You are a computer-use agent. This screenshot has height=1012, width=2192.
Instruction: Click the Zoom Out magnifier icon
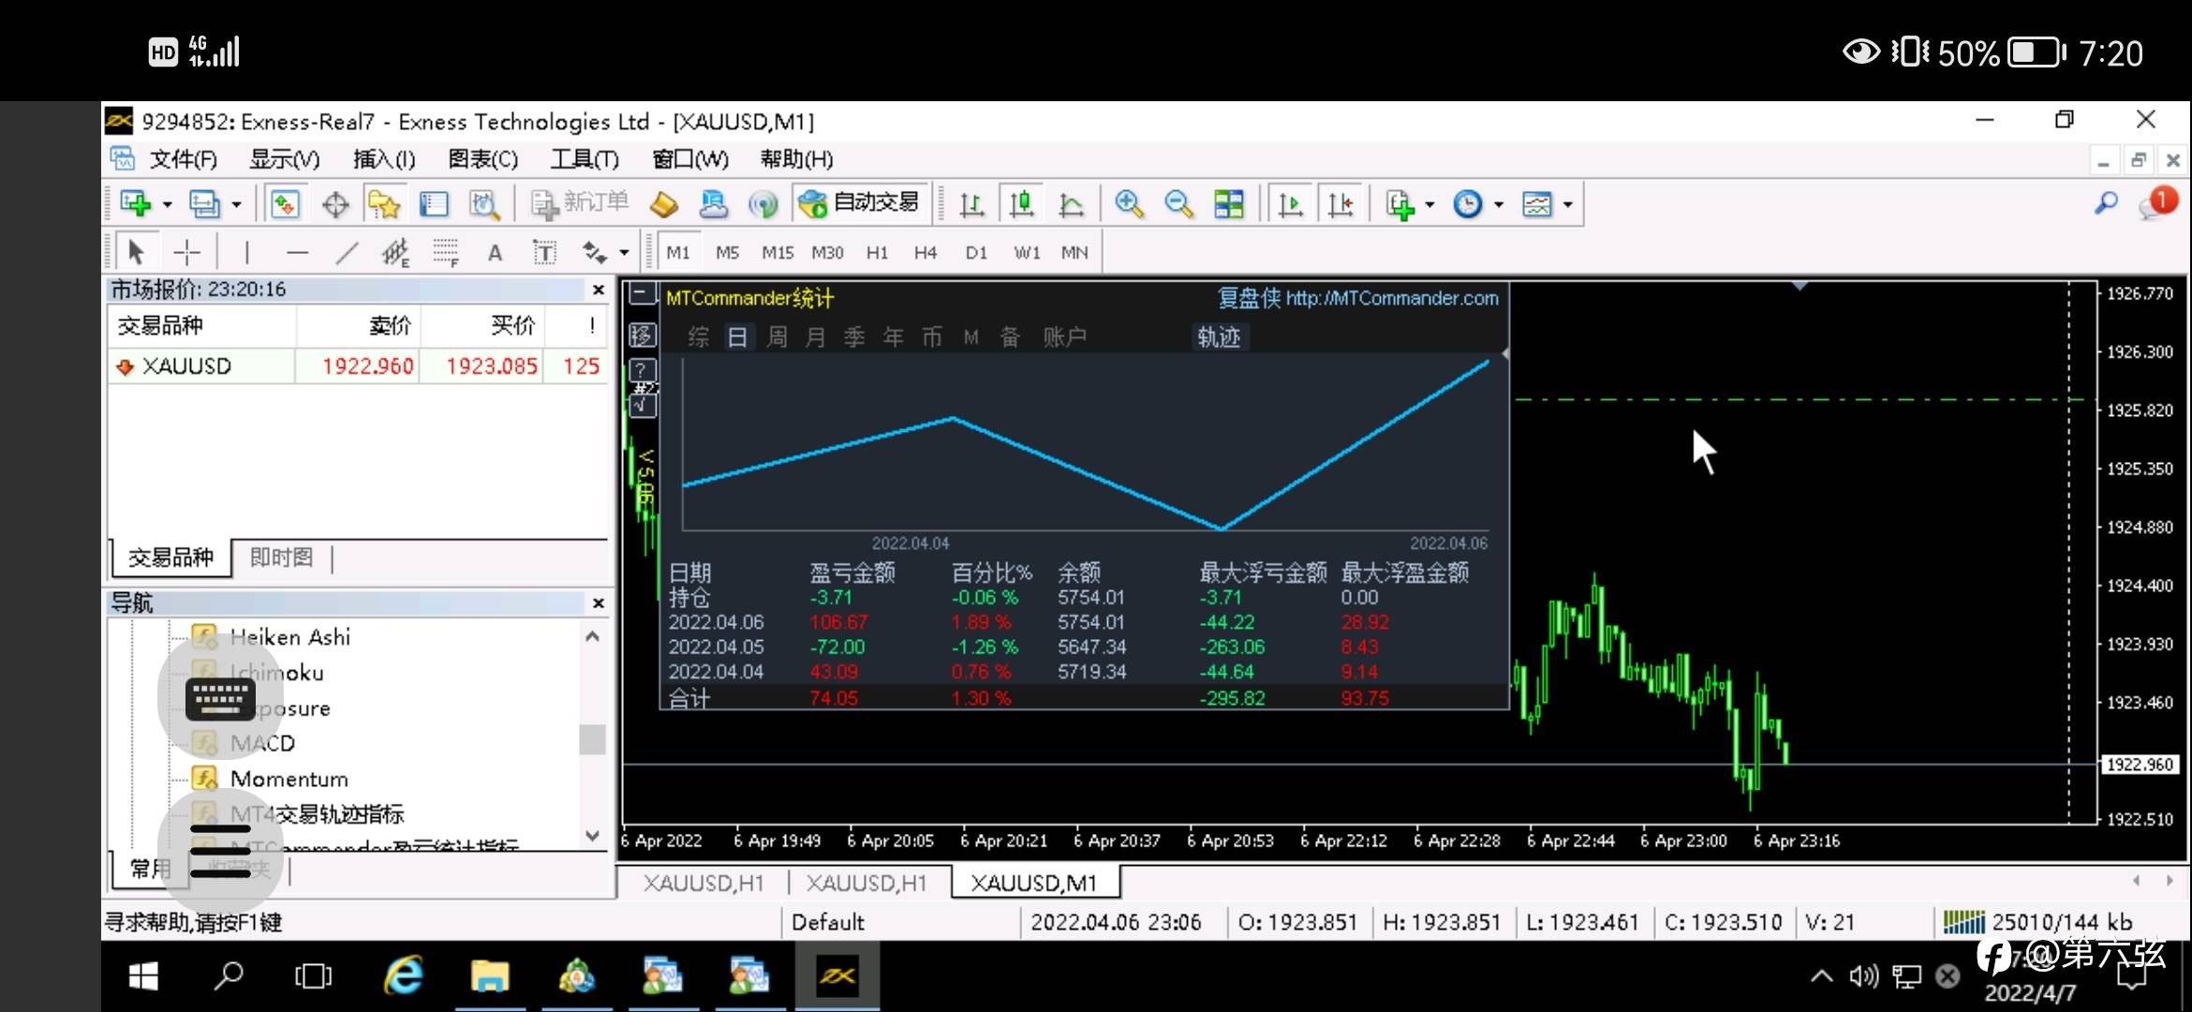1178,203
